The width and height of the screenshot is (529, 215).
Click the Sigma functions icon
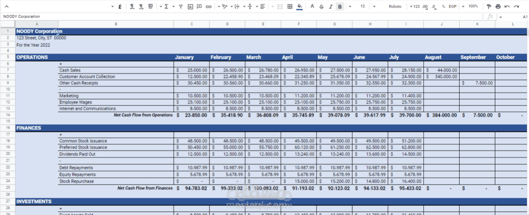click(167, 6)
